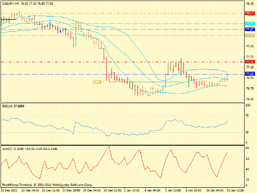Image resolution: width=257 pixels, height=193 pixels.
Task: Click the 6 Jan 20:00 time label
Action: [194, 190]
